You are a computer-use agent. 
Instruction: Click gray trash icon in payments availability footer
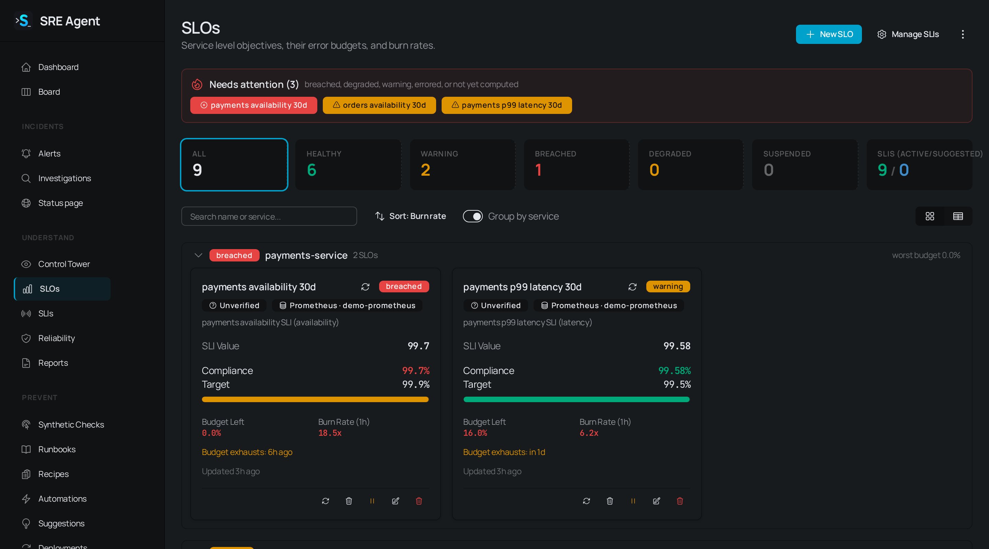pos(349,501)
